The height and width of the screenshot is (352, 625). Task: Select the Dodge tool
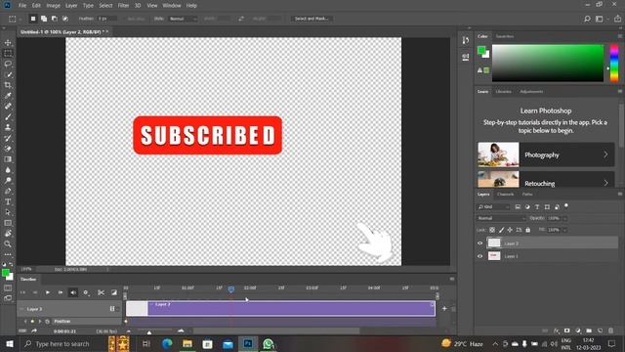click(x=8, y=180)
